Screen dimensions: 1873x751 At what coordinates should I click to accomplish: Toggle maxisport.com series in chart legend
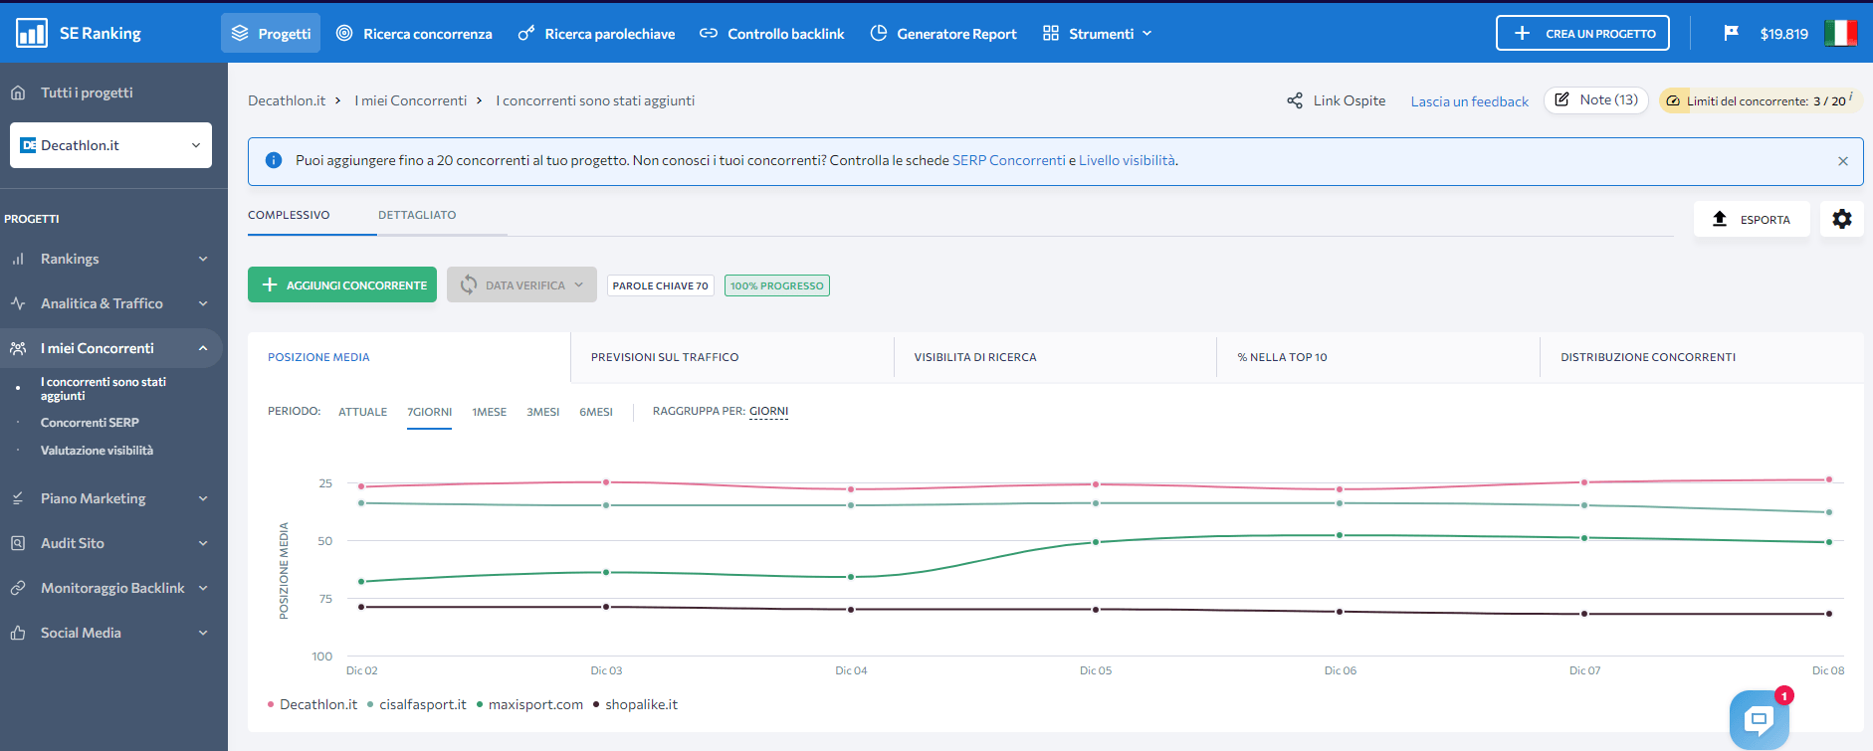point(530,704)
